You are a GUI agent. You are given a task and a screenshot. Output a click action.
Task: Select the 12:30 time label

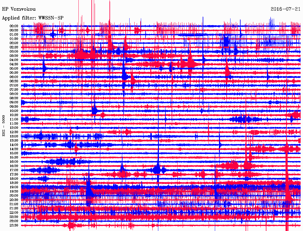pos(14,132)
